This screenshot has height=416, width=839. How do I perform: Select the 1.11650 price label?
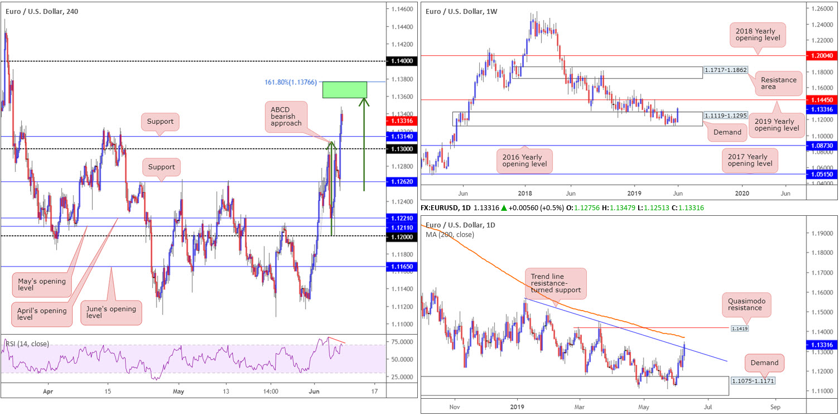pyautogui.click(x=402, y=267)
